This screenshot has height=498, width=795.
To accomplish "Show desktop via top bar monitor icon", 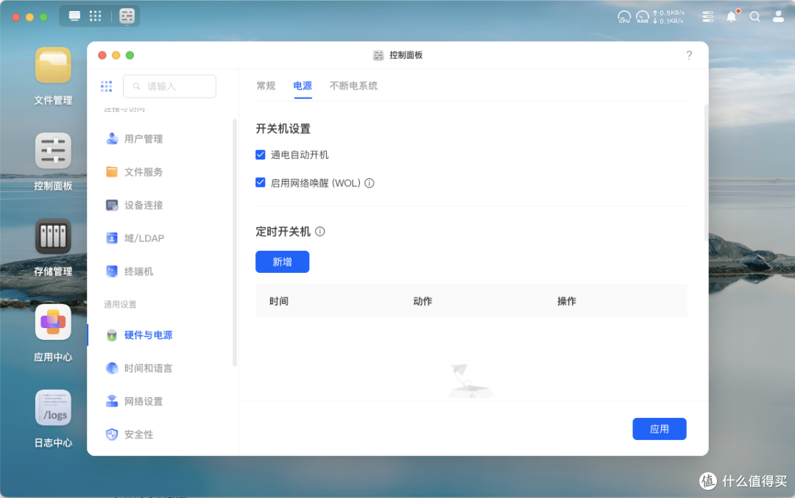I will tap(74, 16).
